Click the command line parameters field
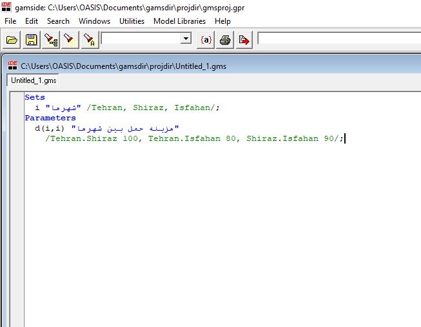421x327 pixels. (x=338, y=39)
